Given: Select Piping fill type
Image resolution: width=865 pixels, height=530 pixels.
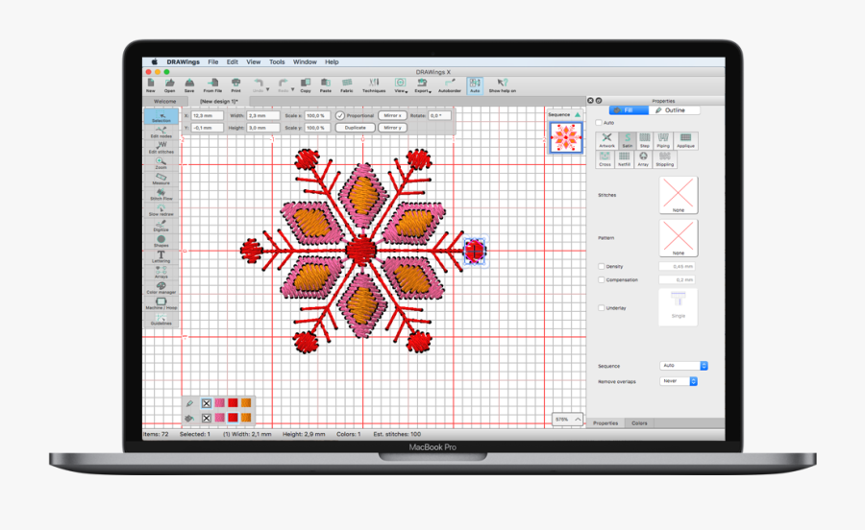Looking at the screenshot, I should pos(663,140).
